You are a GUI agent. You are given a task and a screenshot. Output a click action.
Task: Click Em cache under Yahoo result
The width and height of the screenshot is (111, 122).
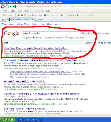click(49, 68)
